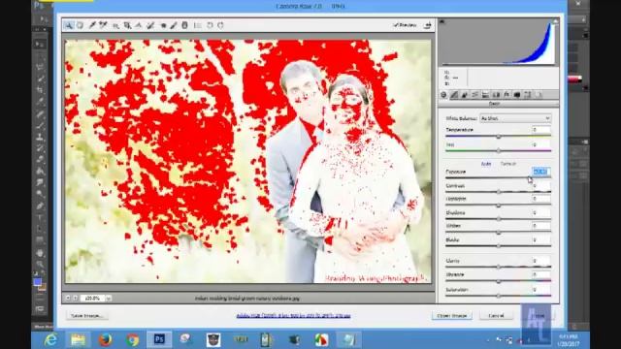The height and width of the screenshot is (349, 621).
Task: Select Clone Stamp tool in Photoshop toolbar behind
Action: pos(40,138)
